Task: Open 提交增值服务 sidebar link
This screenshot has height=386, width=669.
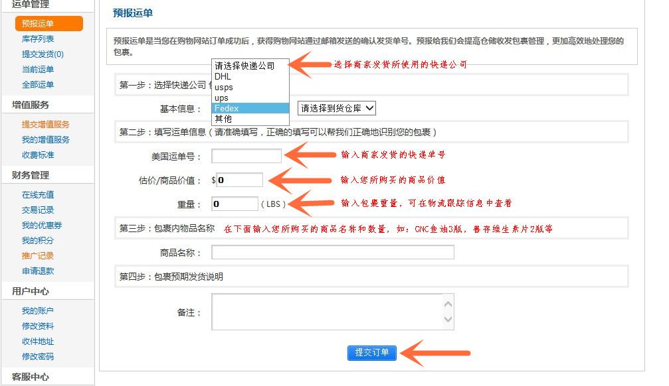Action: (45, 125)
